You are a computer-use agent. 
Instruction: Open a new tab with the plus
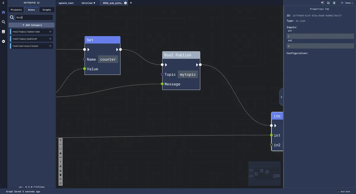(131, 3)
